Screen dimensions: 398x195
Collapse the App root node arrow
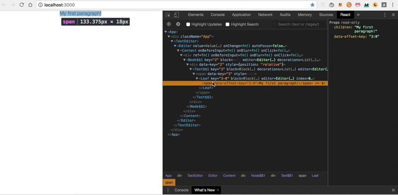[x=166, y=32]
